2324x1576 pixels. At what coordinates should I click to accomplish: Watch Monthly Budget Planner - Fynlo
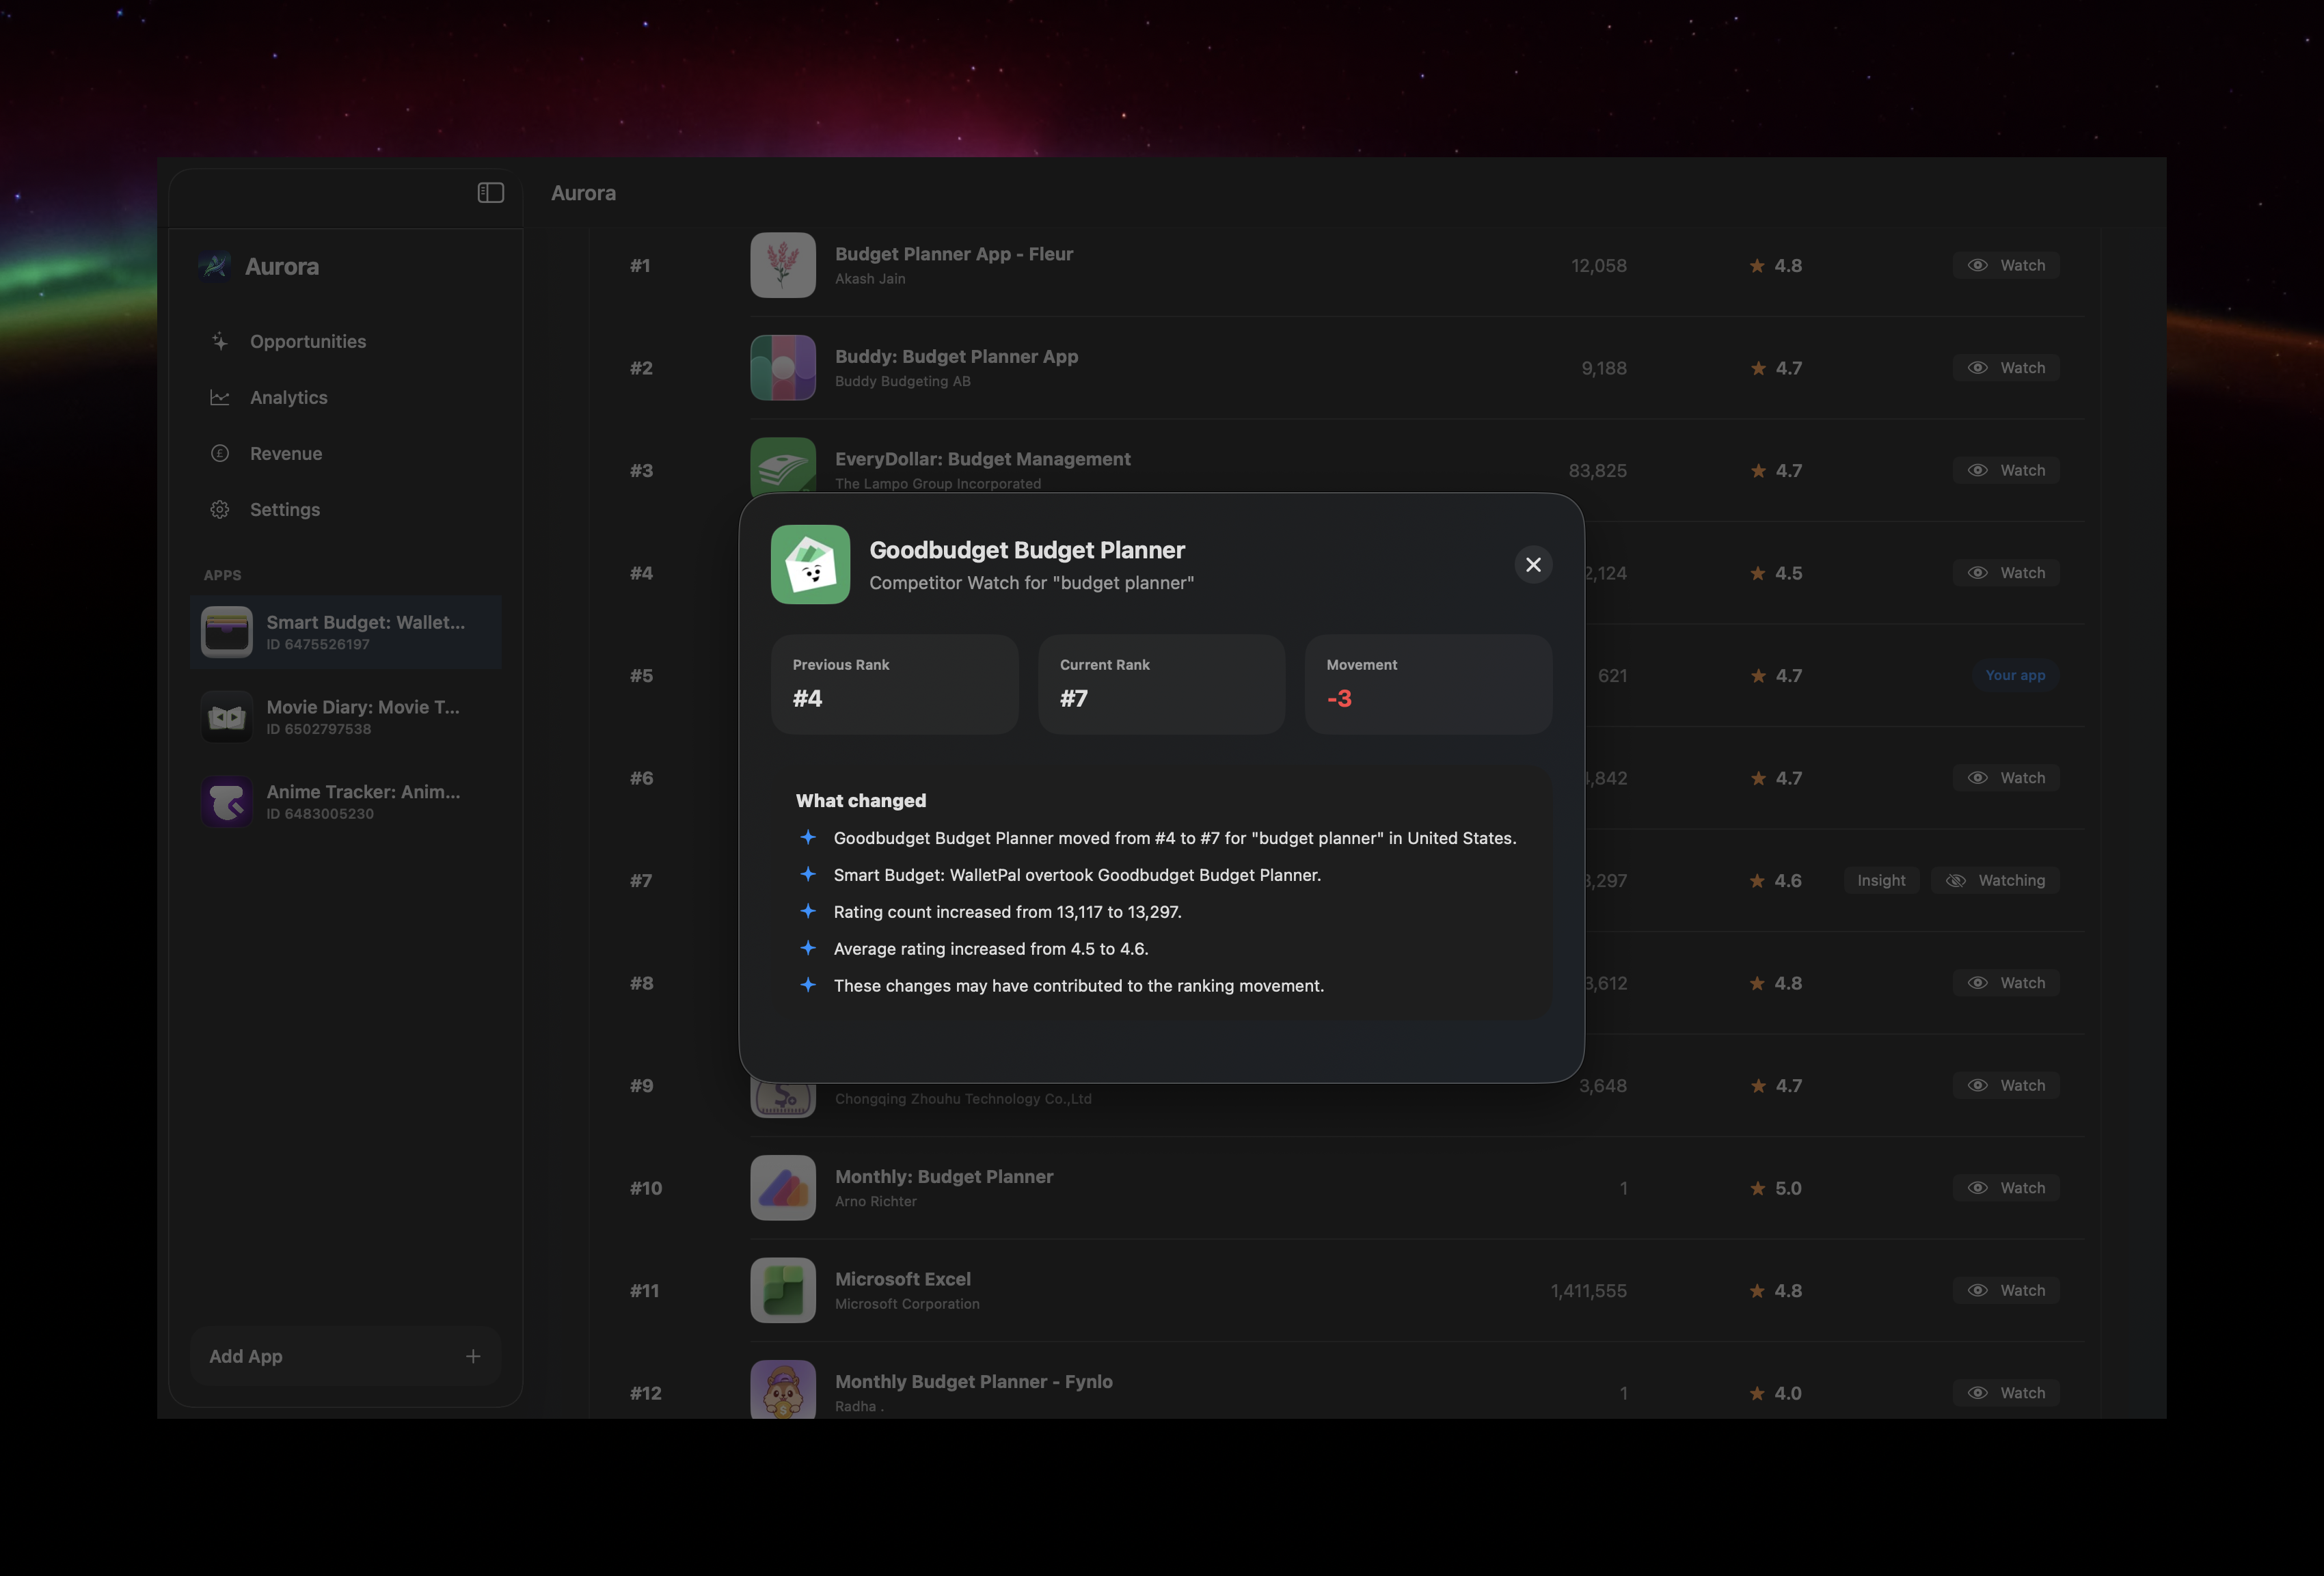[2006, 1393]
